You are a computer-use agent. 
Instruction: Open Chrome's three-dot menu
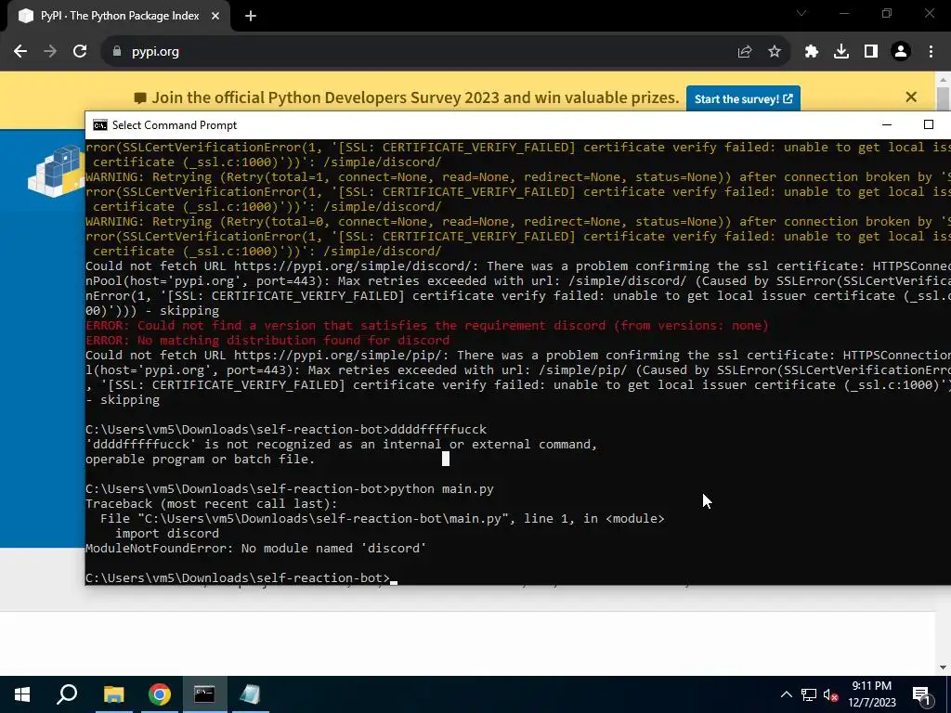click(931, 52)
